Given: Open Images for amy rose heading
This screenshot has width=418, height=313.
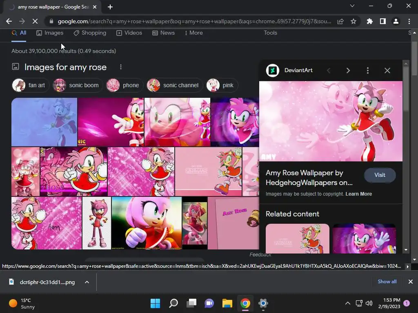Looking at the screenshot, I should (65, 67).
